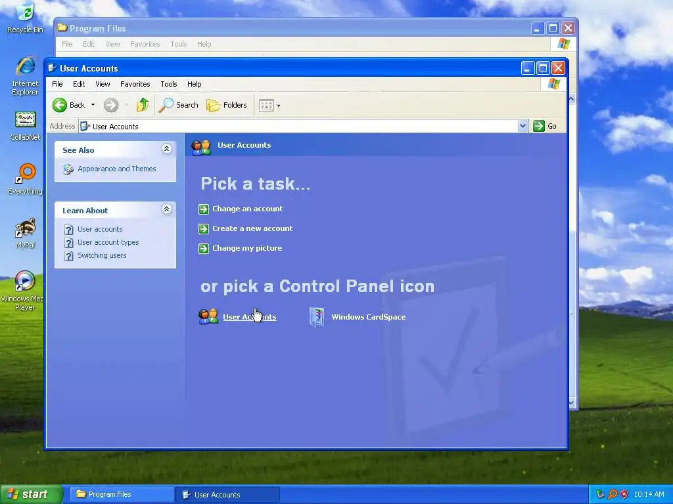Image resolution: width=673 pixels, height=504 pixels.
Task: Open Recycle Bin on the desktop
Action: (25, 18)
